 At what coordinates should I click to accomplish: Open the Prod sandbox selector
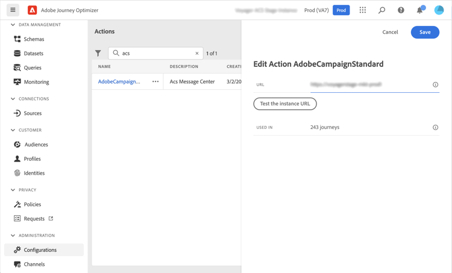coord(341,10)
